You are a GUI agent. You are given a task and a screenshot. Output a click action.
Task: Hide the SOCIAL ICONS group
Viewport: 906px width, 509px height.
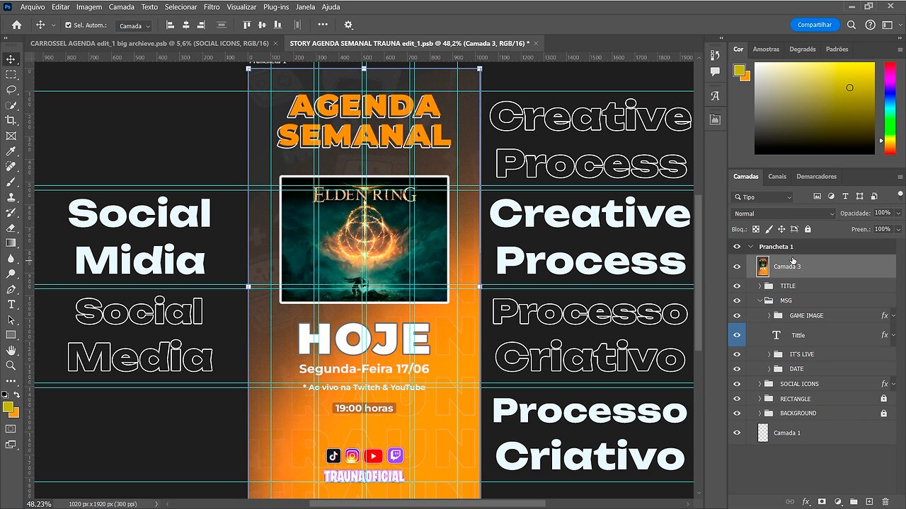point(737,384)
